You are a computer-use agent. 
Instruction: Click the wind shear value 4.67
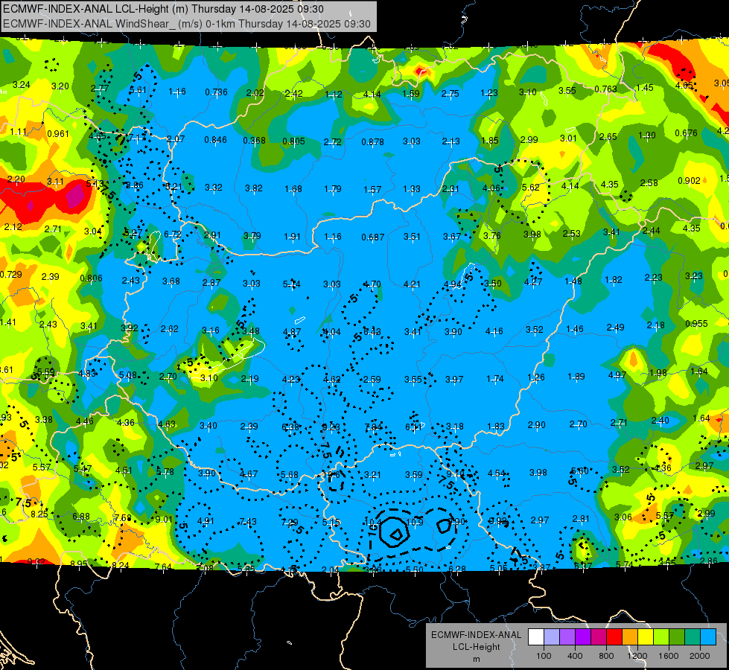(x=249, y=473)
